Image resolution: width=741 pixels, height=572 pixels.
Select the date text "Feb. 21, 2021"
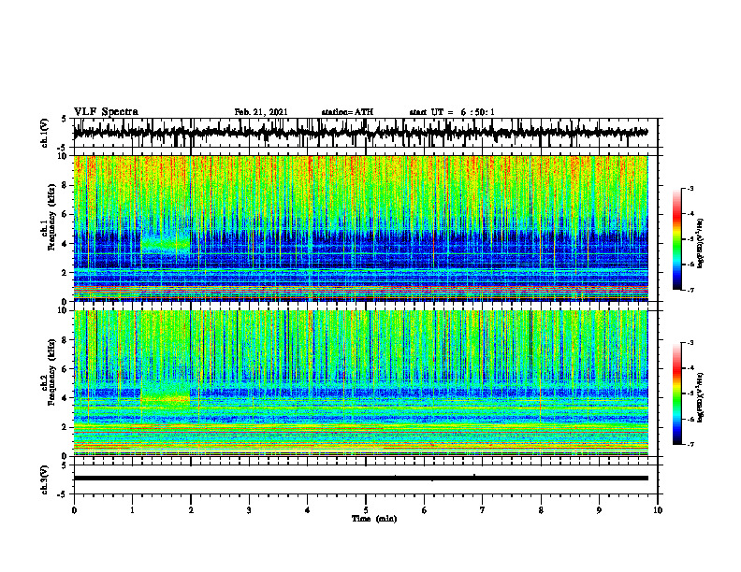point(261,112)
